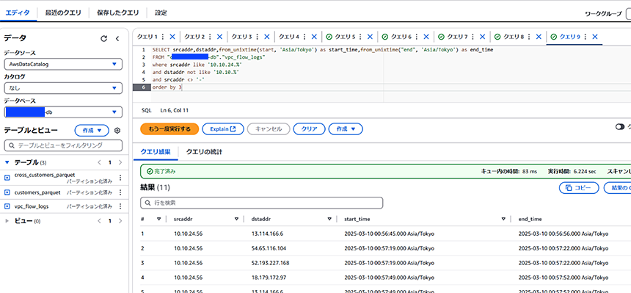
Task: Toggle the switch right of 作成 button
Action: [620, 127]
